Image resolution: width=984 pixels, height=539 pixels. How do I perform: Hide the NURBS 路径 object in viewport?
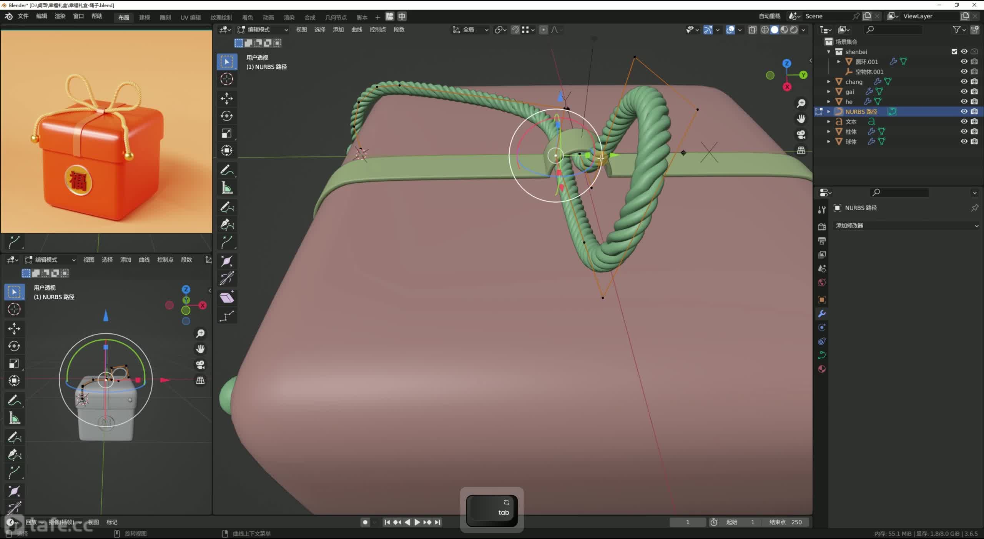[964, 111]
